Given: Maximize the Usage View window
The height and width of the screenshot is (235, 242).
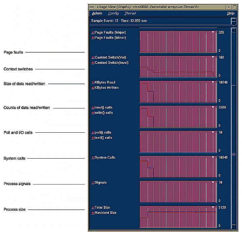Looking at the screenshot, I should (235, 7).
